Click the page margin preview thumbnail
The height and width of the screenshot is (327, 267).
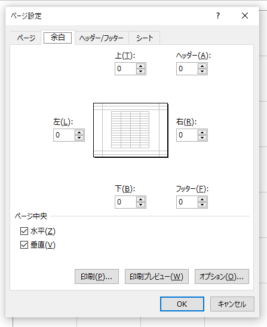(x=131, y=130)
